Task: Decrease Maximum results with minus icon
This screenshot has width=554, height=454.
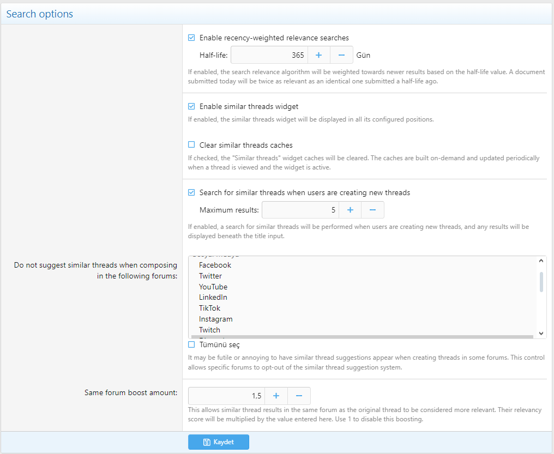Action: coord(373,210)
